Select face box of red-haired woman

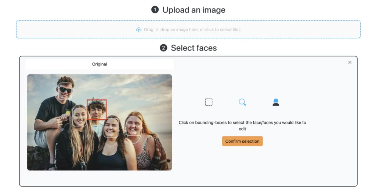[x=134, y=126]
